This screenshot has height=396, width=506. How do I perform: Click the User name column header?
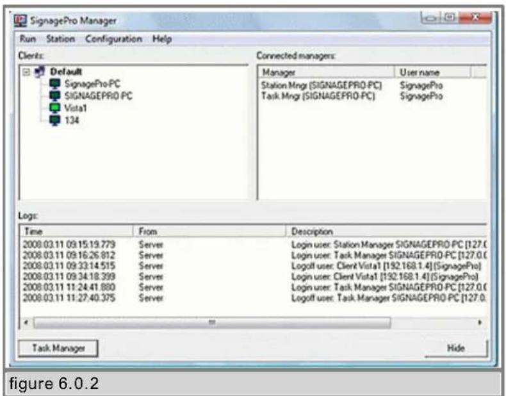(432, 72)
